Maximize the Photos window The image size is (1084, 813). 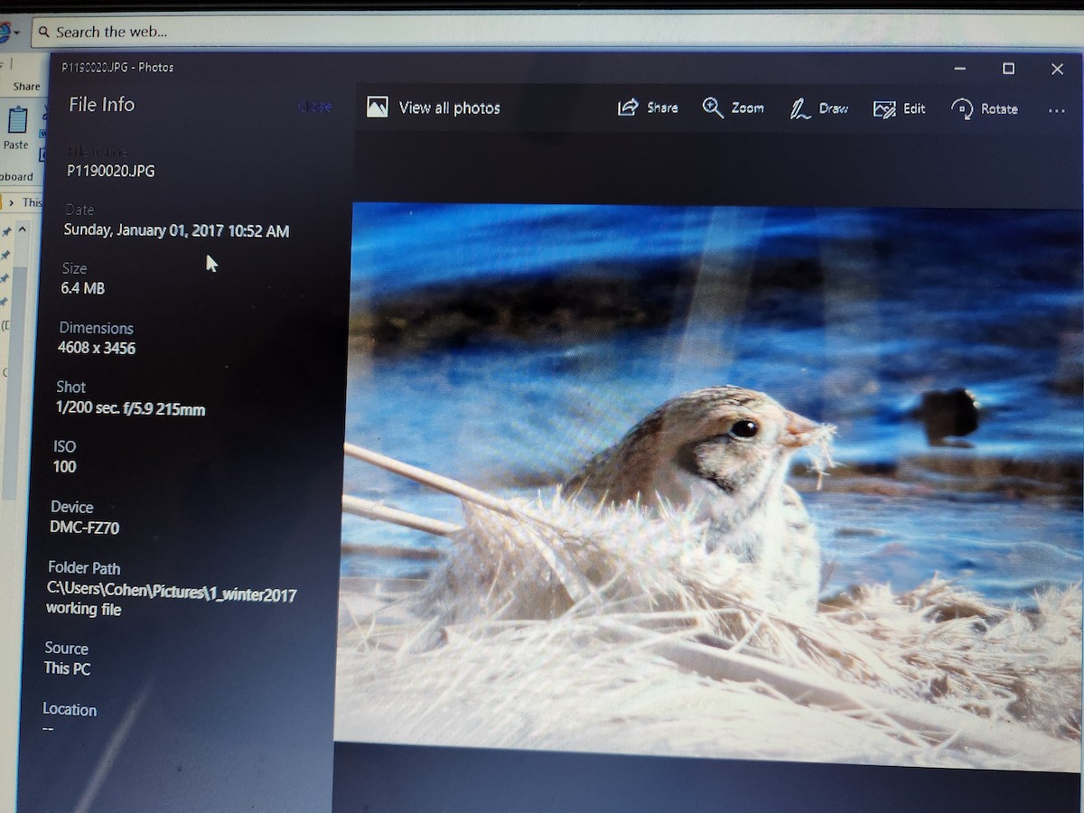tap(1008, 69)
